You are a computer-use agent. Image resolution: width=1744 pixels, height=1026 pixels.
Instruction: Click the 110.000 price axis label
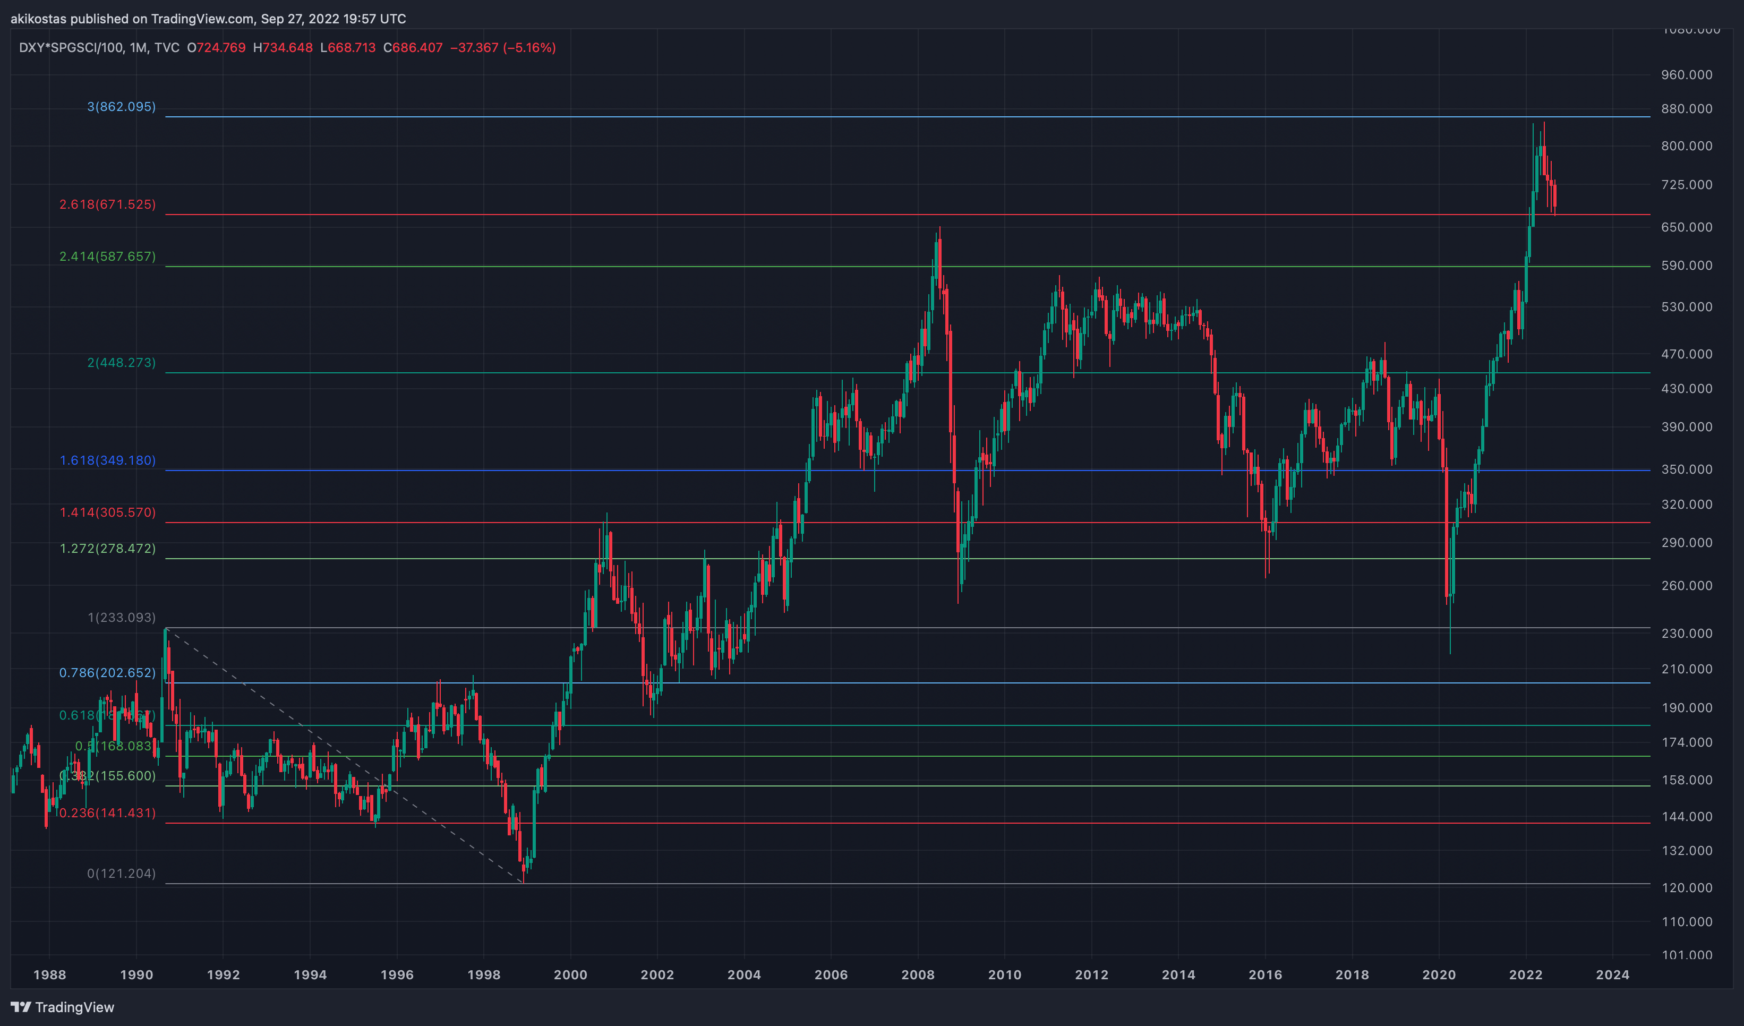pos(1687,921)
